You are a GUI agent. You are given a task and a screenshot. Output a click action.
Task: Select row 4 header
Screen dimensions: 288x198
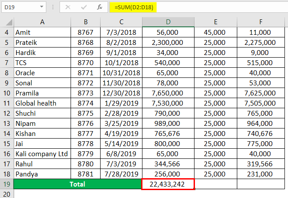pyautogui.click(x=7, y=33)
